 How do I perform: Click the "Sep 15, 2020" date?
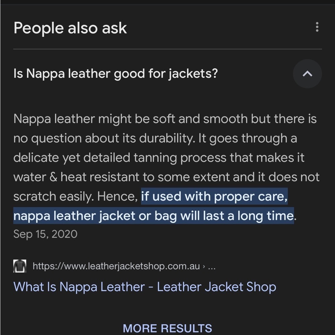(x=45, y=234)
